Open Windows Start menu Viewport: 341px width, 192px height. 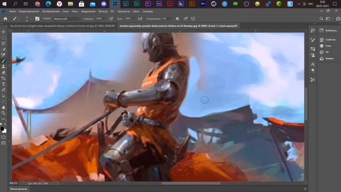point(4,4)
